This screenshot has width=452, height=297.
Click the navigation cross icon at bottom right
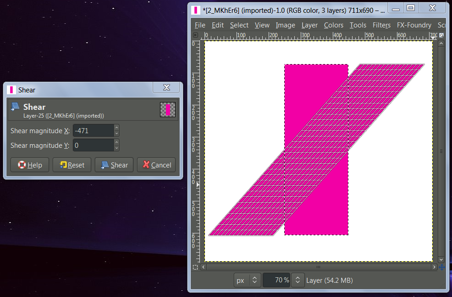coord(441,267)
